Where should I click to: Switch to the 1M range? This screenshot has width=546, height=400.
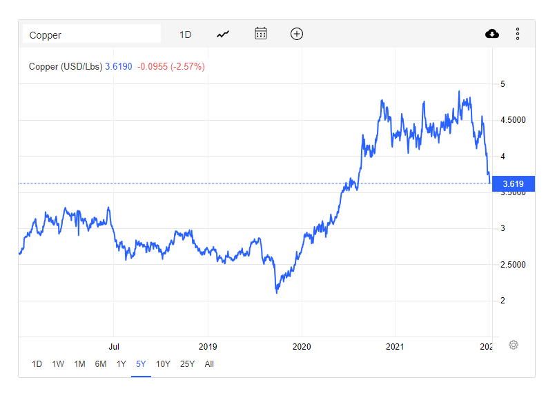tap(79, 364)
